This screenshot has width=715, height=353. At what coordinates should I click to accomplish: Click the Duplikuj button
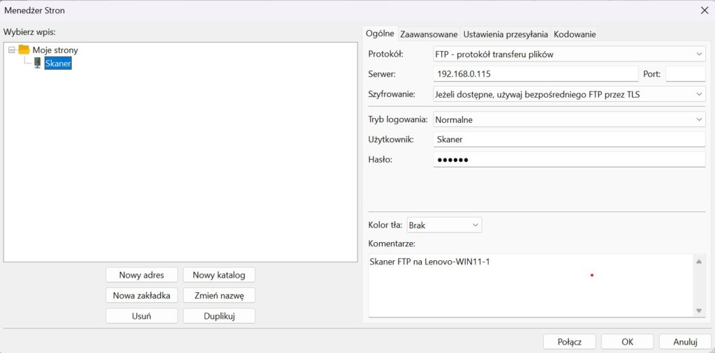(219, 315)
